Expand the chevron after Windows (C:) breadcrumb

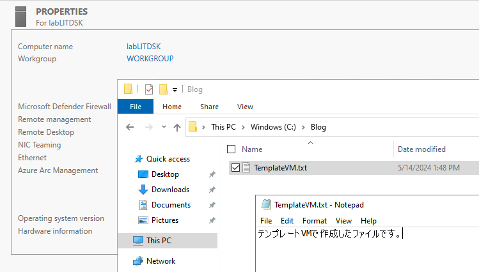tap(303, 127)
